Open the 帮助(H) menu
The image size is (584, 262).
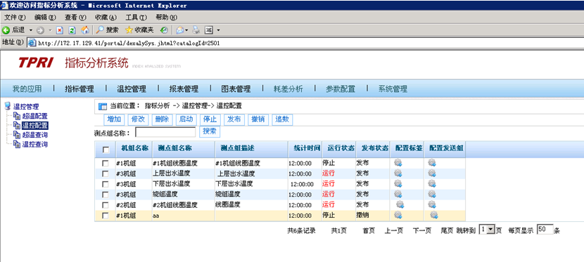click(x=166, y=18)
